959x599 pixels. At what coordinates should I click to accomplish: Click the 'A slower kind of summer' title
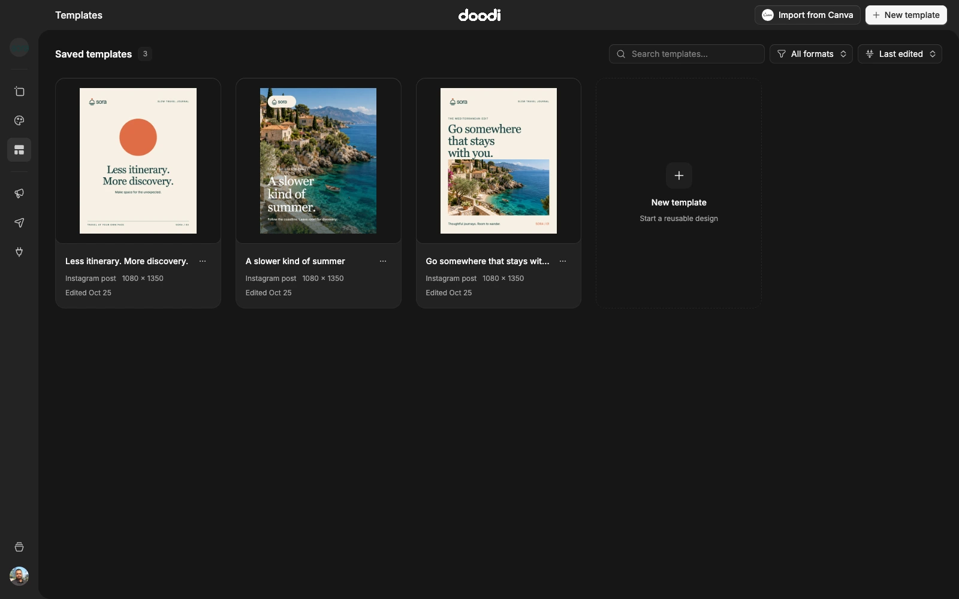pyautogui.click(x=295, y=261)
